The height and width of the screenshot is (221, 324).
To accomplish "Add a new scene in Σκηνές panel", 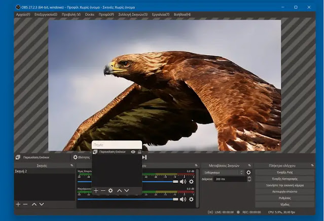I will pyautogui.click(x=18, y=204).
